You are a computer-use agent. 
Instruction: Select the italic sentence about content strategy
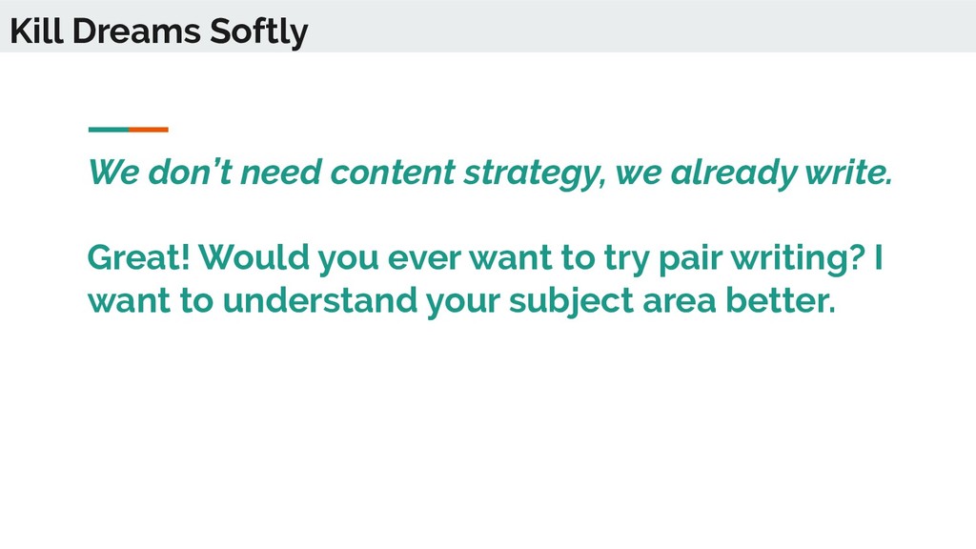[x=491, y=173]
